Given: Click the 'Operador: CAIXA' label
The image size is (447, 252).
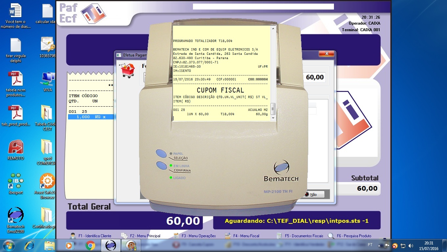Looking at the screenshot, I should pyautogui.click(x=365, y=23).
